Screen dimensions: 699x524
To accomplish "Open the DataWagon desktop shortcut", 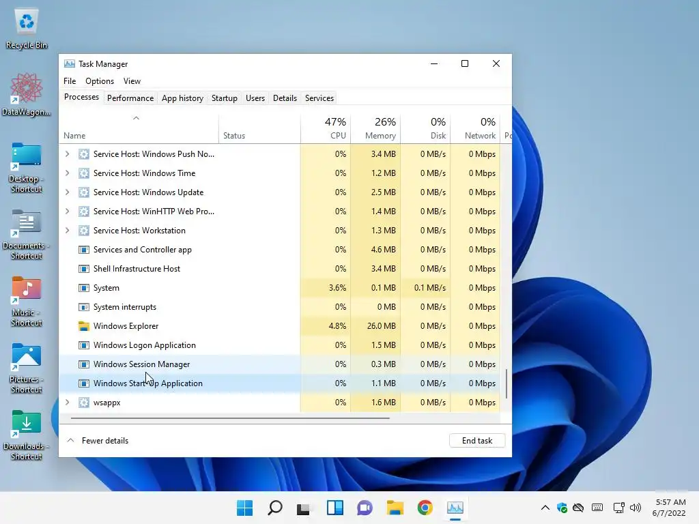I will click(27, 94).
